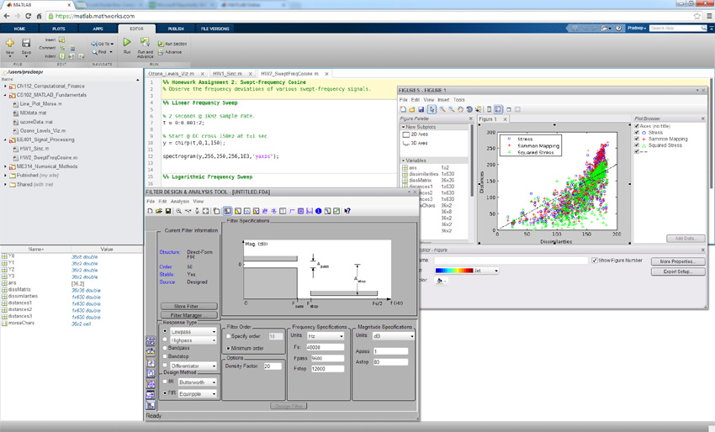Select the Bandpass response type
Screen dimensions: 715x432
pos(166,347)
